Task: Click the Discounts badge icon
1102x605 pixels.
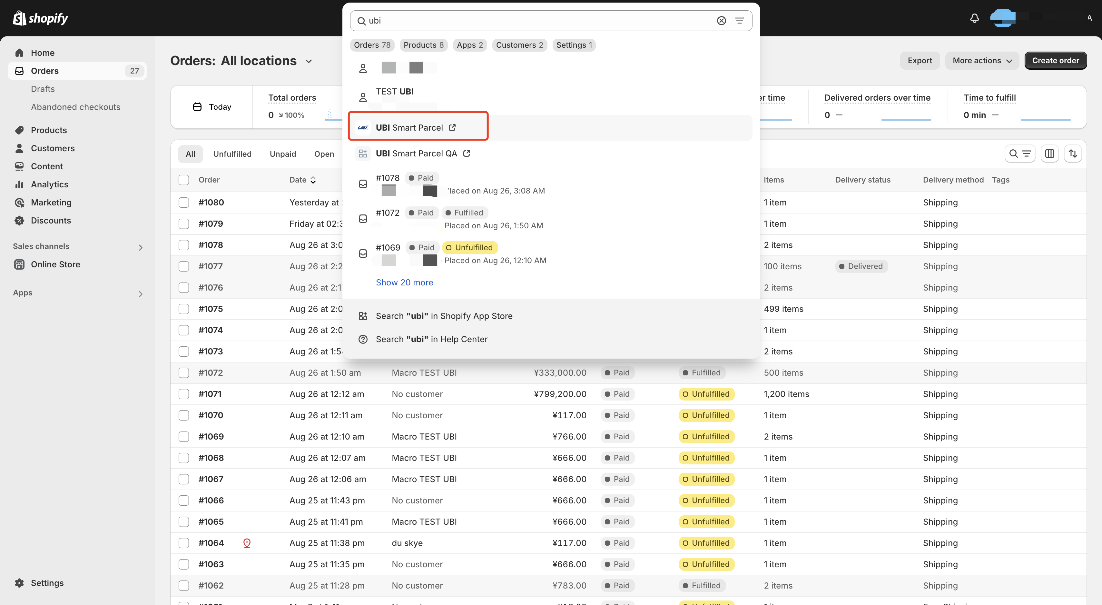Action: pos(19,220)
